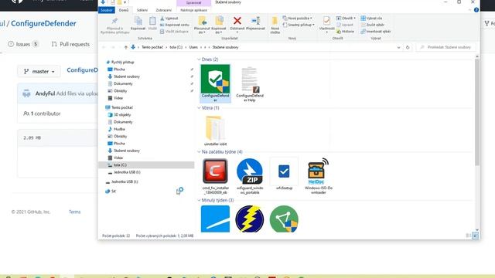Select Rychlý přístup in navigation pane
The image size is (495, 278).
(122, 62)
